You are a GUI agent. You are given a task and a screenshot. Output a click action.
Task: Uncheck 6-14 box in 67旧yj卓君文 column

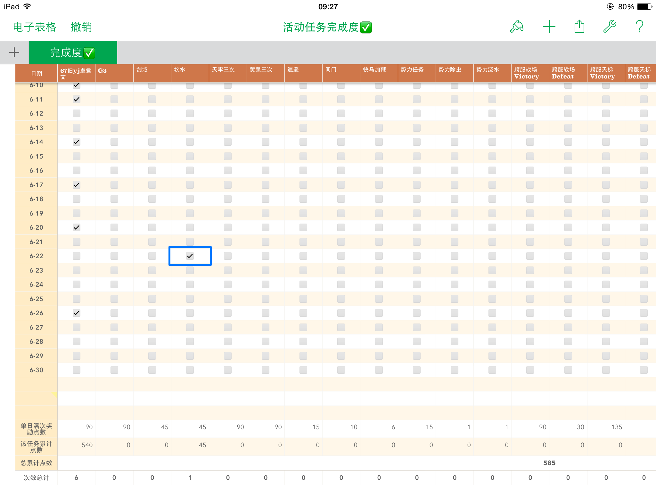[x=77, y=142]
